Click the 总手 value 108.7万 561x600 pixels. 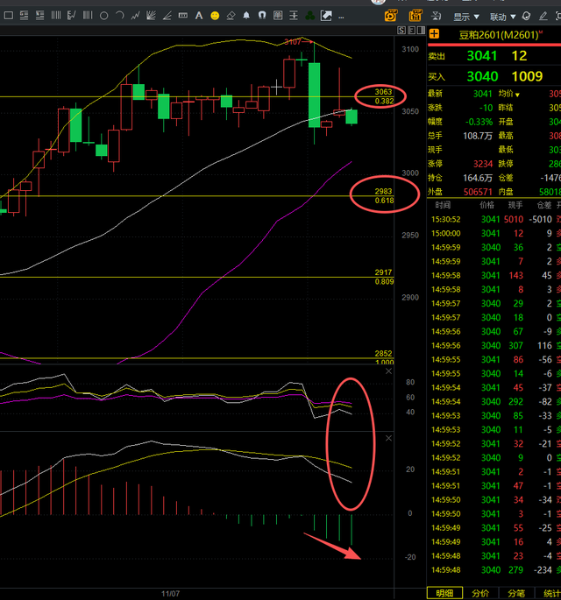click(478, 136)
